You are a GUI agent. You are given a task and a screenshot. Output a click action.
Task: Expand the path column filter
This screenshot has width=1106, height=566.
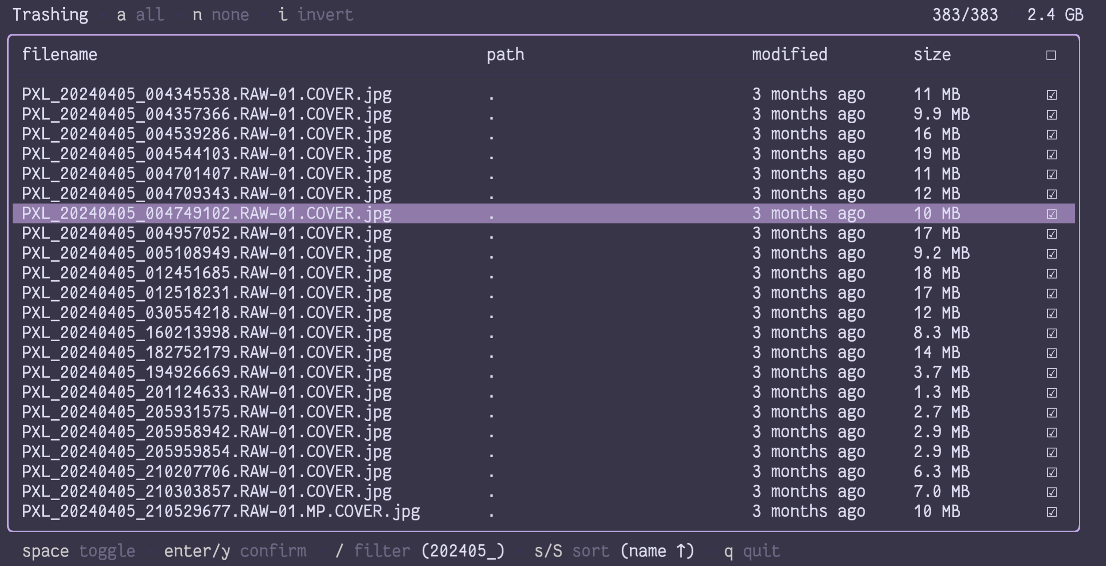pyautogui.click(x=505, y=54)
